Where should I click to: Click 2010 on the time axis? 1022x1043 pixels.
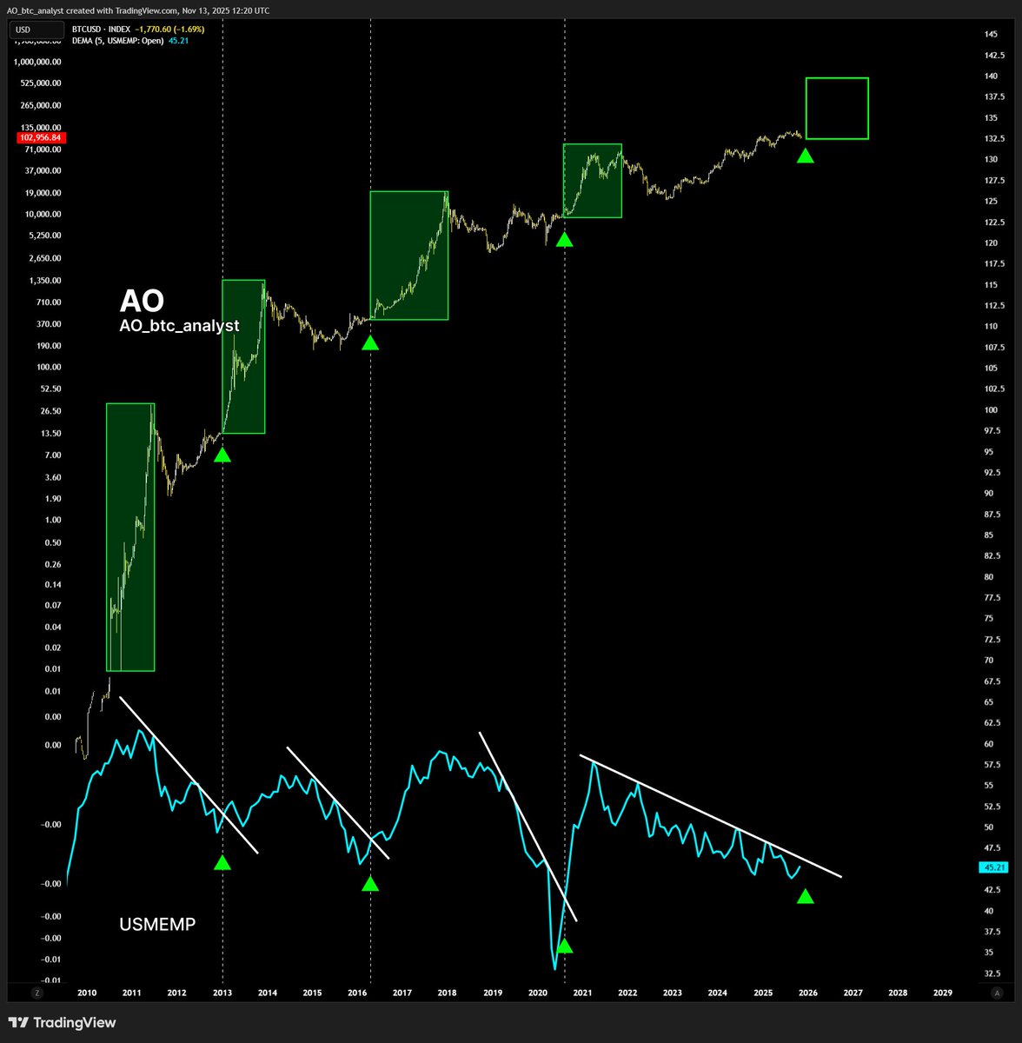pyautogui.click(x=87, y=993)
